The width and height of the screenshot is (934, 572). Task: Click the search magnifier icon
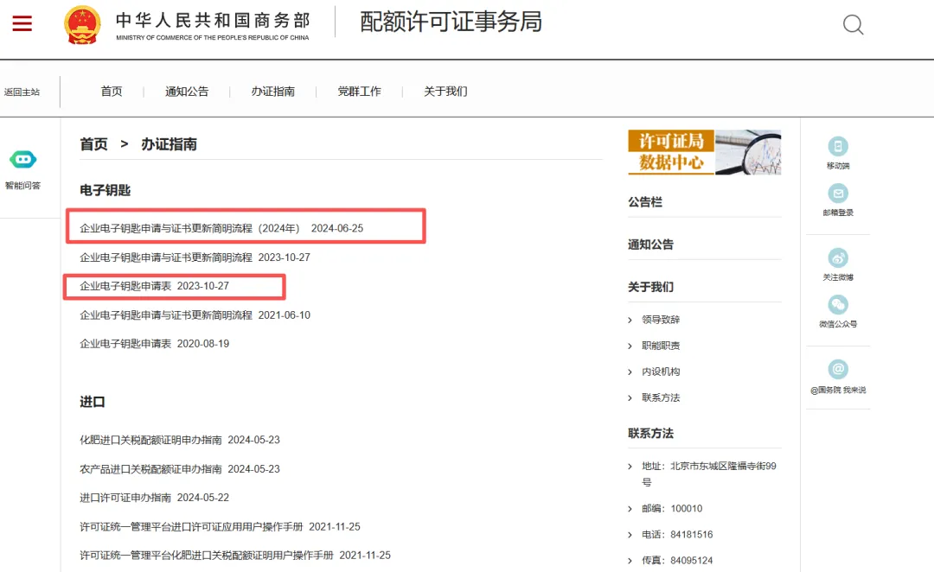coord(853,25)
